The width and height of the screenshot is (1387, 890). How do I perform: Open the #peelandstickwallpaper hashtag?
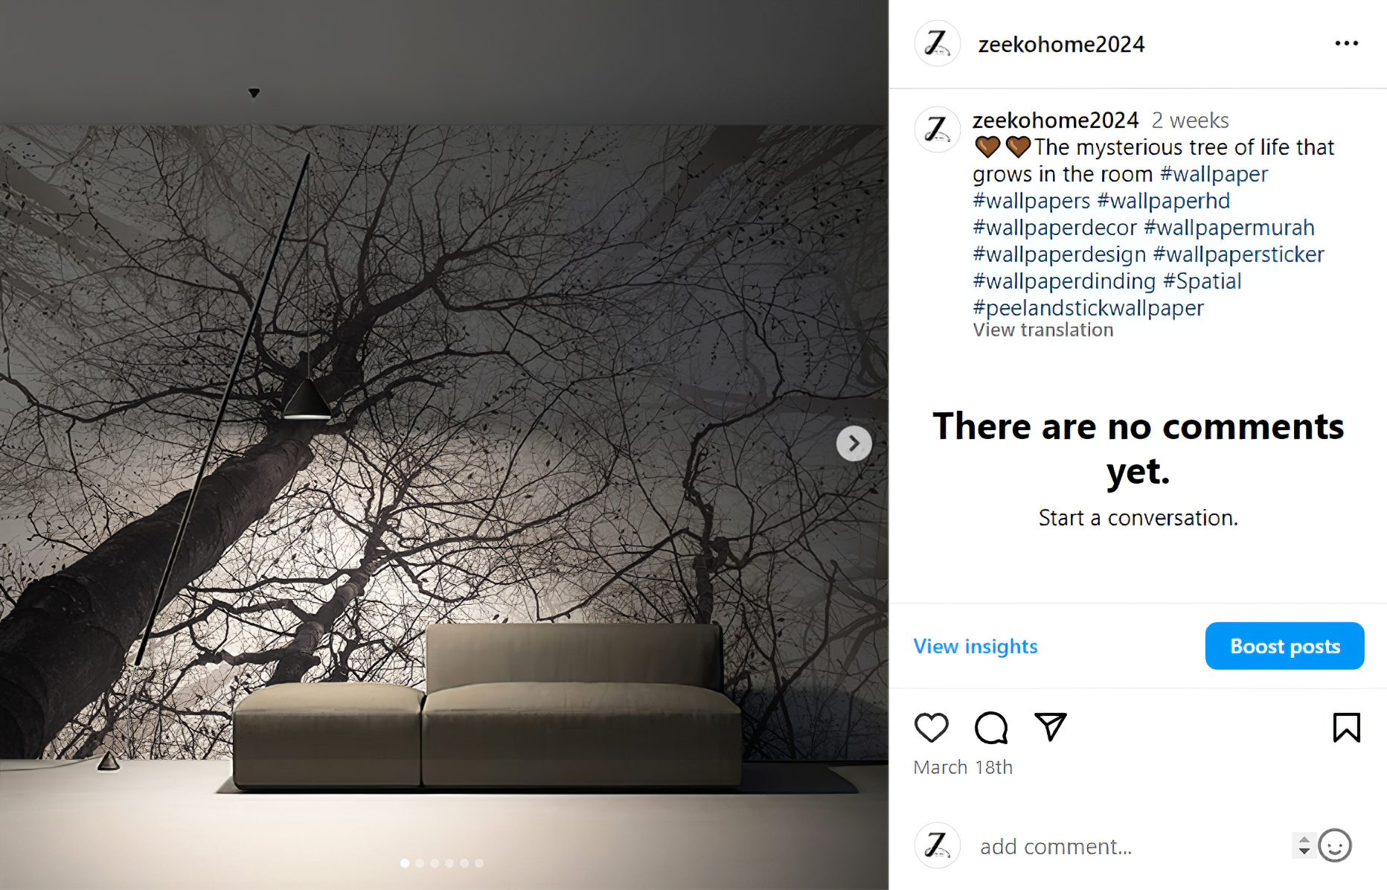click(x=1088, y=308)
